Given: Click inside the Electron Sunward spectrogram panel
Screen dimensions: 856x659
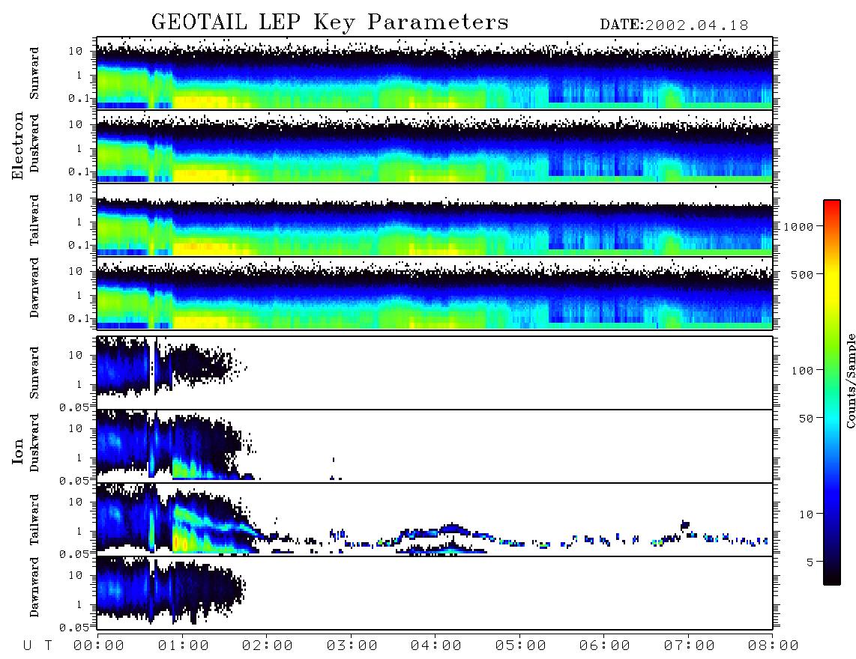Looking at the screenshot, I should coord(435,73).
